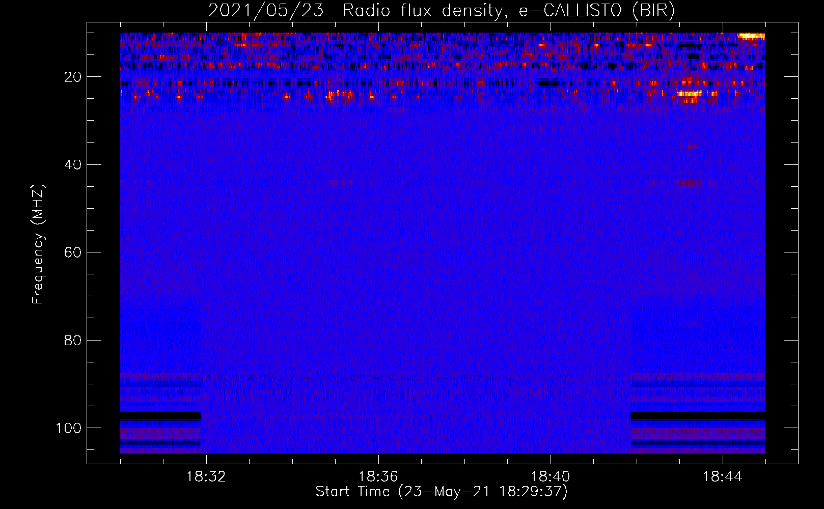Image resolution: width=824 pixels, height=509 pixels.
Task: Click the 20 MHz frequency tick label
Action: click(73, 77)
